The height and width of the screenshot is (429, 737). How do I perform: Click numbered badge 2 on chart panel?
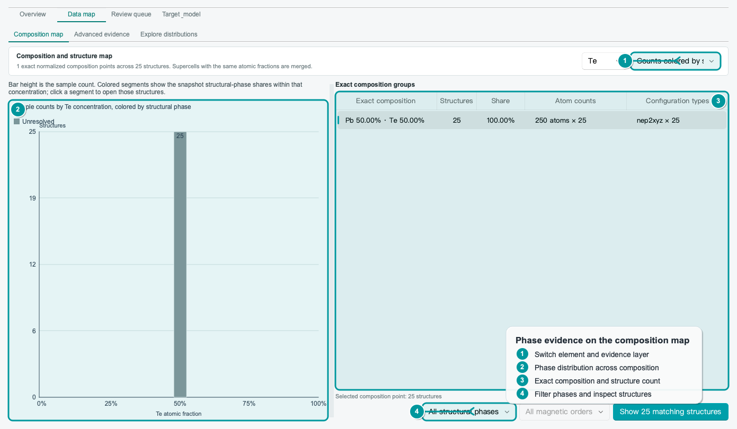[x=17, y=109]
